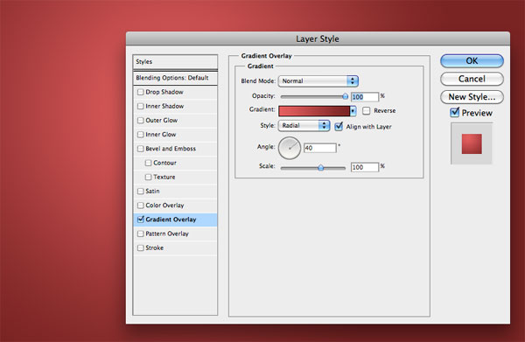The image size is (525, 342).
Task: Select the Styles row in the list
Action: 175,62
